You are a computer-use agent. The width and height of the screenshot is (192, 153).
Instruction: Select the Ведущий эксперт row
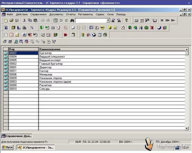pos(94,60)
